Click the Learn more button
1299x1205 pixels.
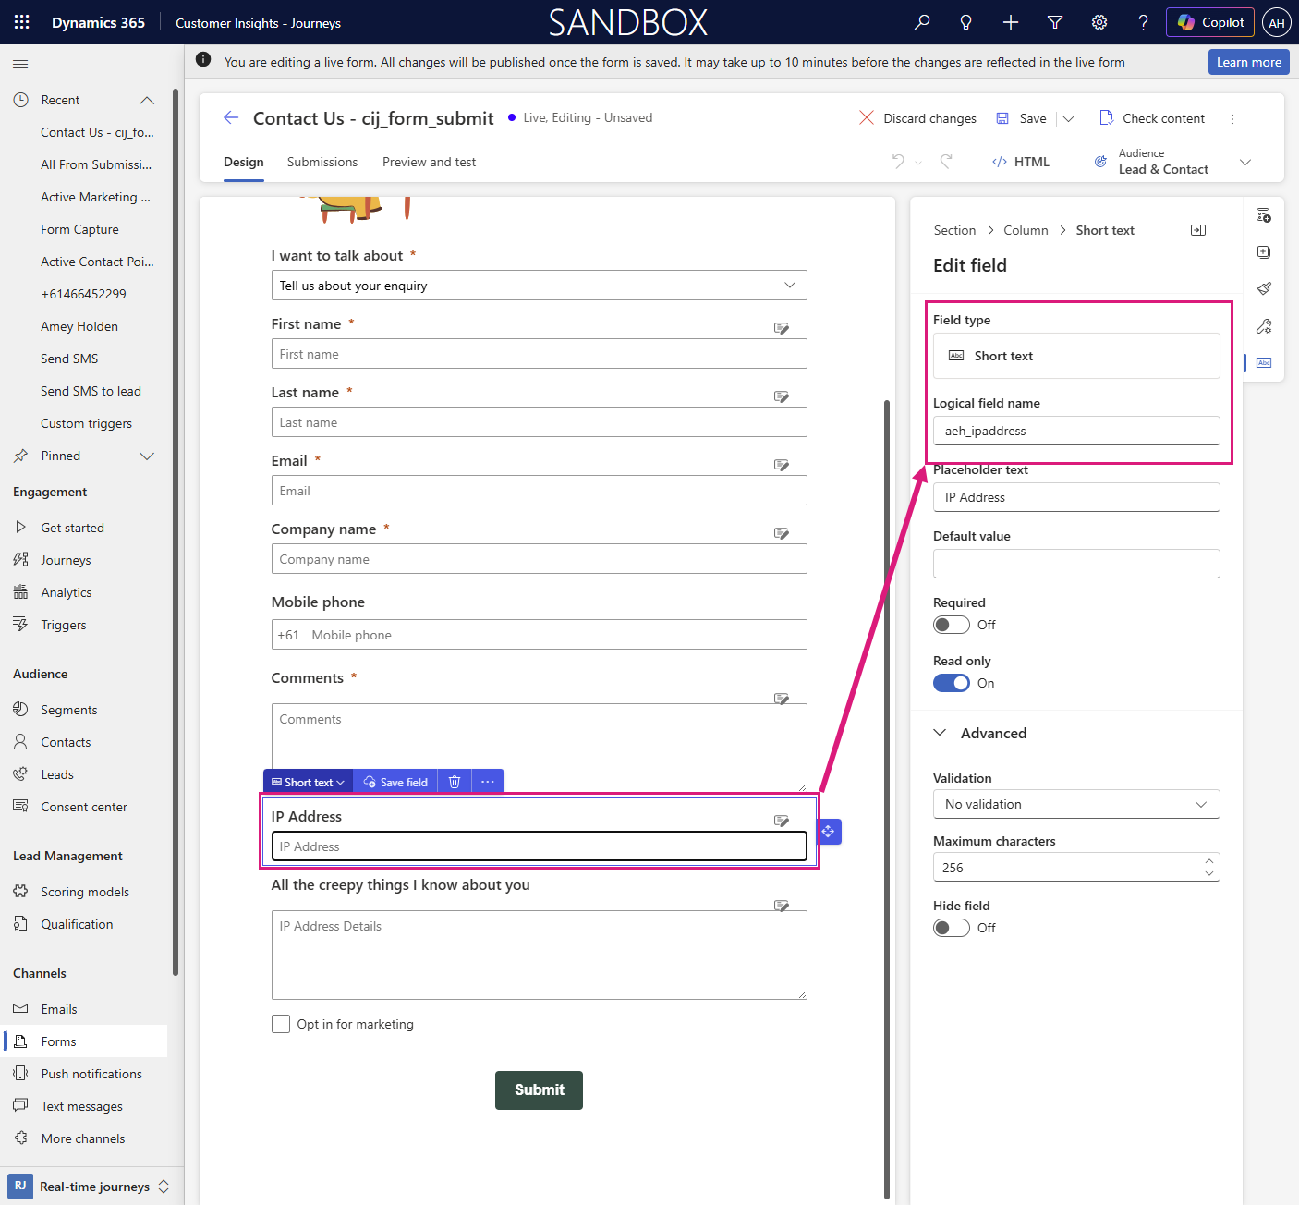pos(1249,62)
